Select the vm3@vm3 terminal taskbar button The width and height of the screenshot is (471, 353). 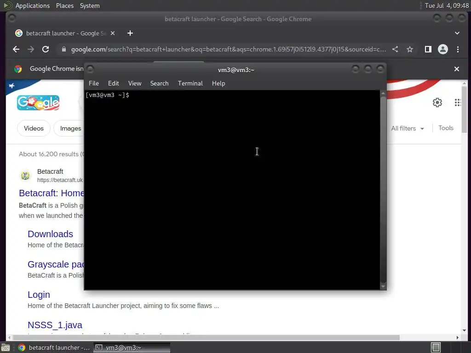point(132,347)
